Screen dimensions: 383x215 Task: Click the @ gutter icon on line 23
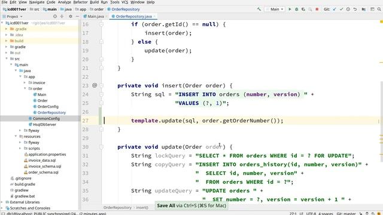[x=95, y=85]
